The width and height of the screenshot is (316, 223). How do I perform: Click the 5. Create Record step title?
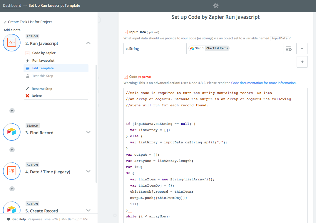[x=41, y=211]
